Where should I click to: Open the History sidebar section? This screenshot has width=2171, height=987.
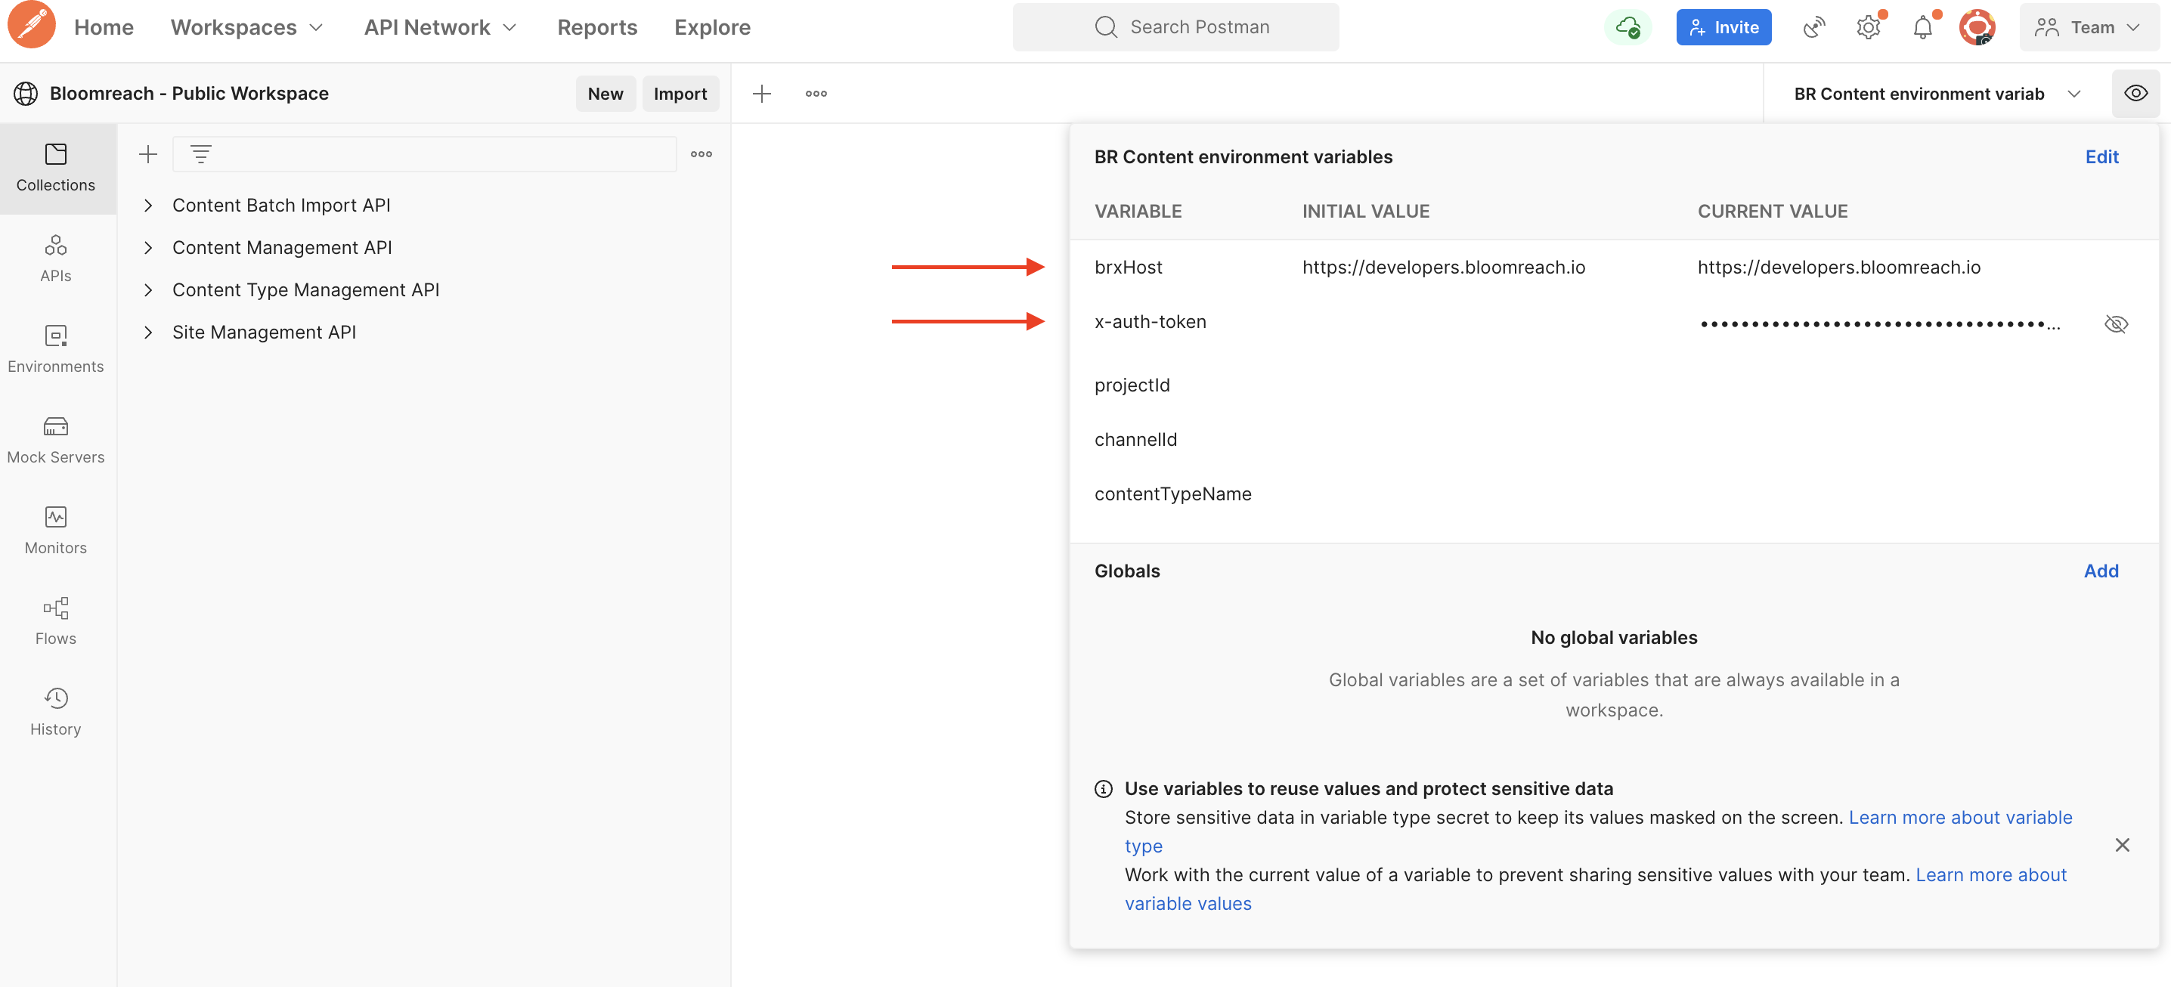point(56,711)
